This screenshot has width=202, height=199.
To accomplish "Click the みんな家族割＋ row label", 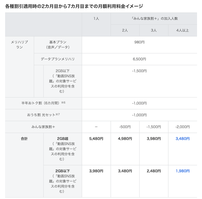I will pyautogui.click(x=44, y=127).
